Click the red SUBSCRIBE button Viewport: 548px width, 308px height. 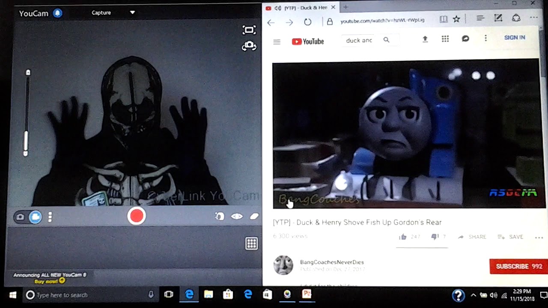click(x=518, y=267)
